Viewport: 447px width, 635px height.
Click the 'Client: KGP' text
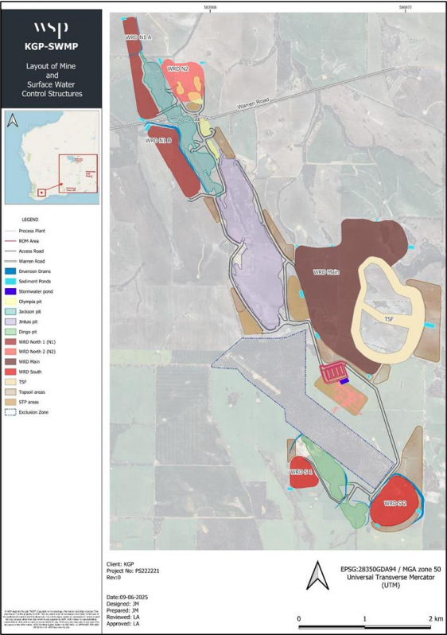pyautogui.click(x=120, y=563)
